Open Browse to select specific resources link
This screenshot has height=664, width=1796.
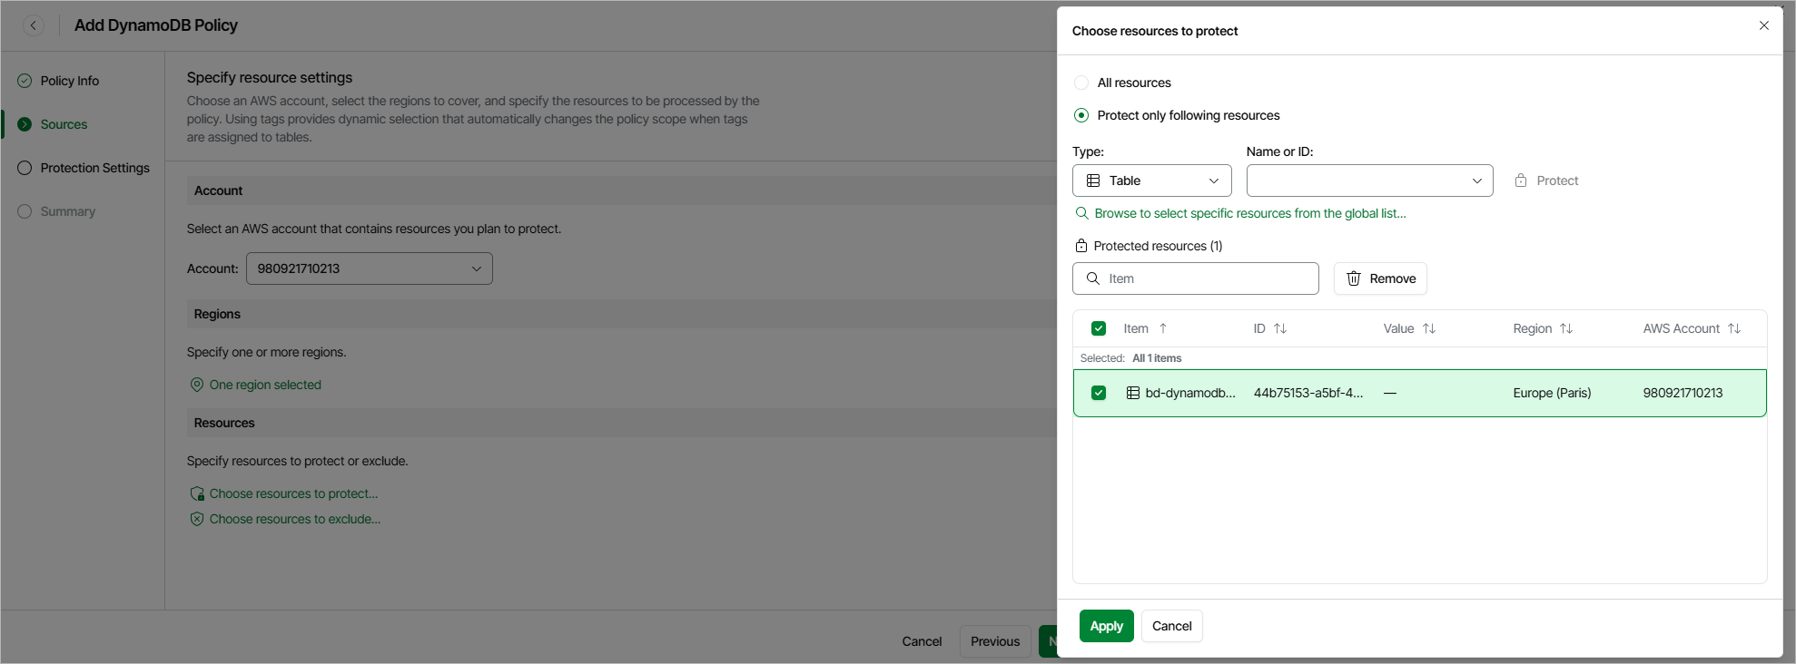[x=1249, y=213]
